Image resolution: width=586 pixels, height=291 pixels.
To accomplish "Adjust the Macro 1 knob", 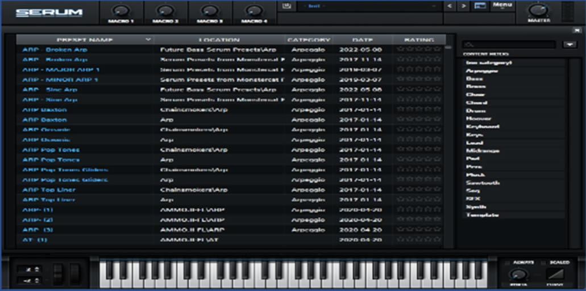I will [x=121, y=10].
